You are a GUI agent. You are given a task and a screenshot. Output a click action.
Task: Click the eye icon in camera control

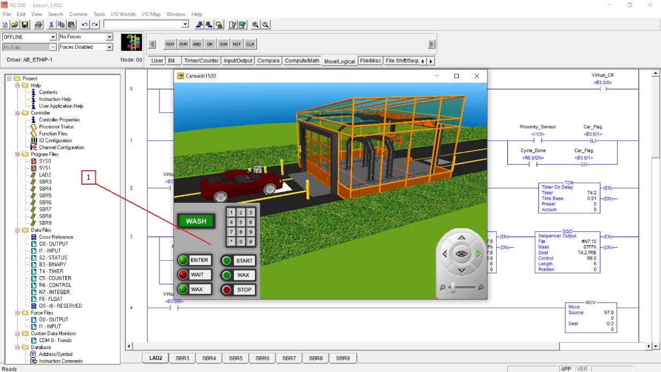[x=461, y=254]
